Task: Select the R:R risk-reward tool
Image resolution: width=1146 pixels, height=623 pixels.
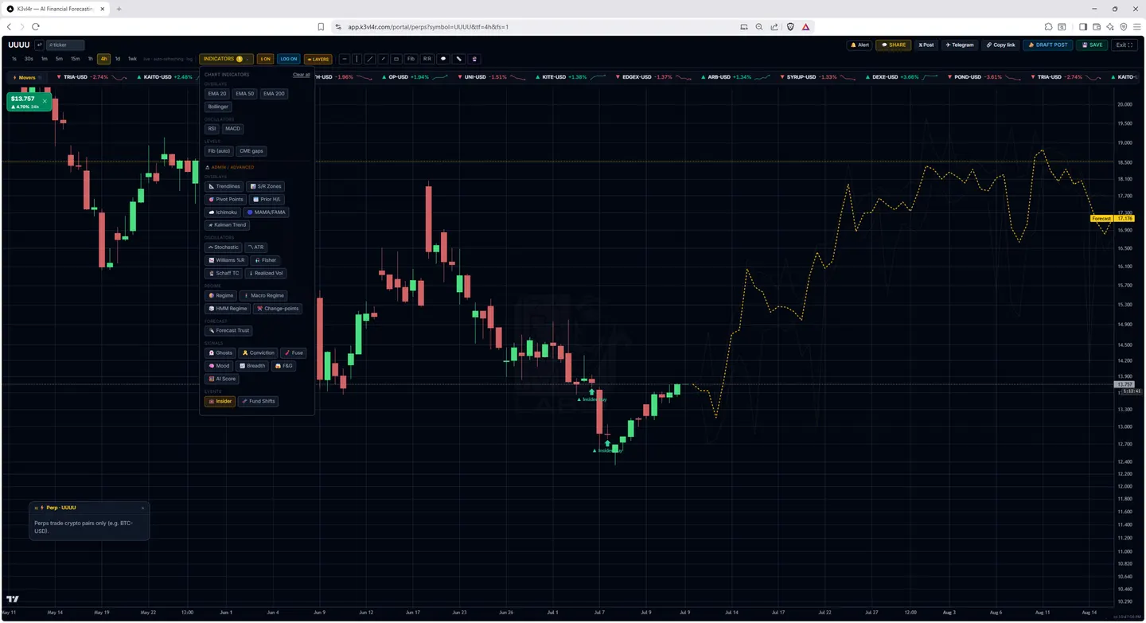Action: click(x=427, y=59)
